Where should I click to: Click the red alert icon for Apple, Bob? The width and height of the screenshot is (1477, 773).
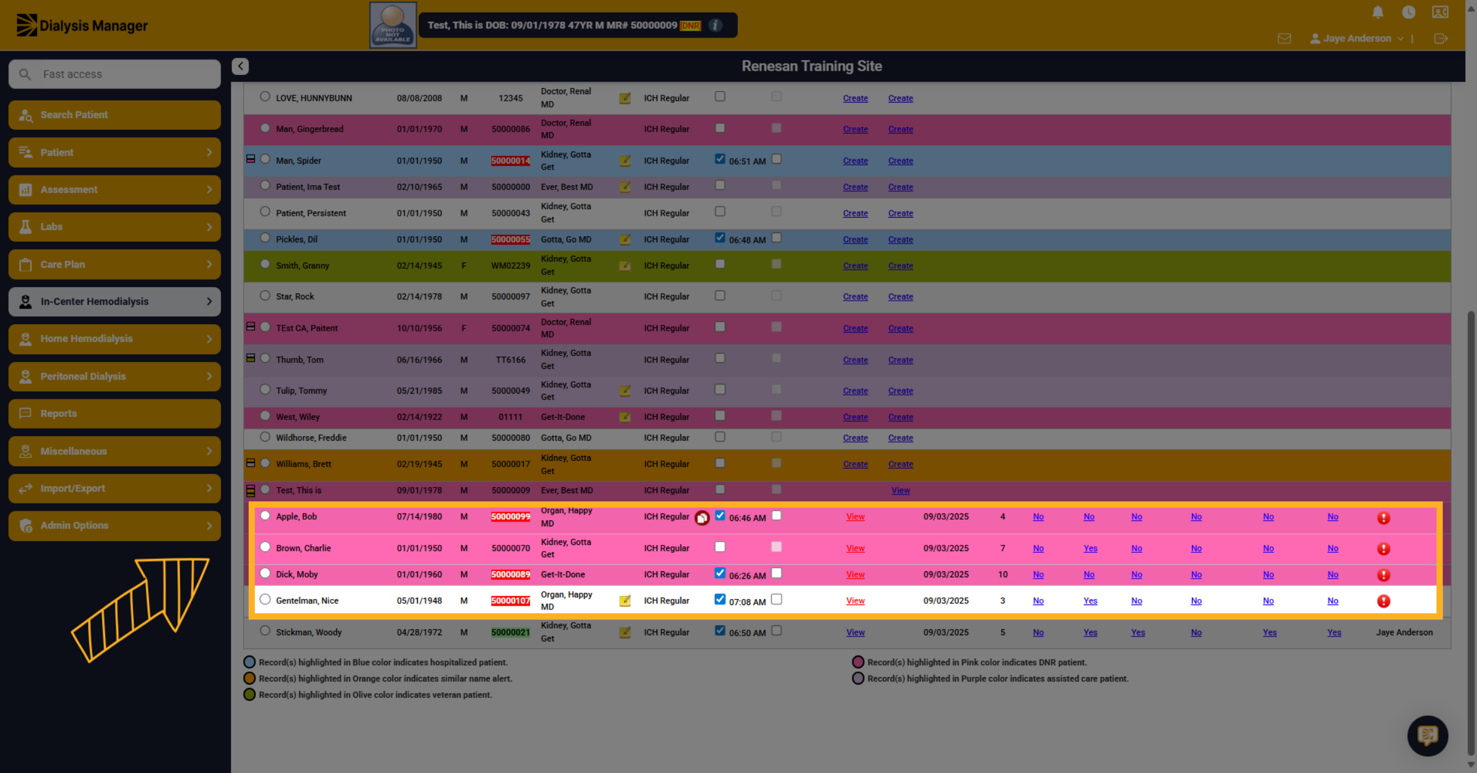tap(1383, 518)
